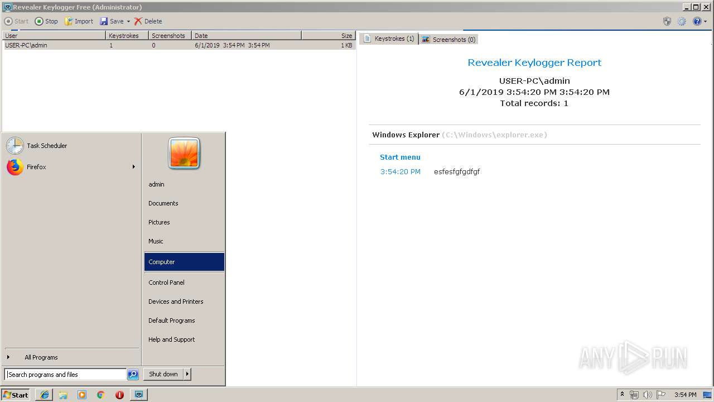Launch Opera browser from taskbar
Image resolution: width=714 pixels, height=402 pixels.
pyautogui.click(x=119, y=395)
